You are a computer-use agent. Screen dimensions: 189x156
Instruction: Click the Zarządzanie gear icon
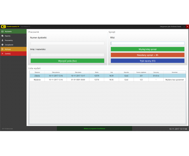pyautogui.click(x=2, y=45)
